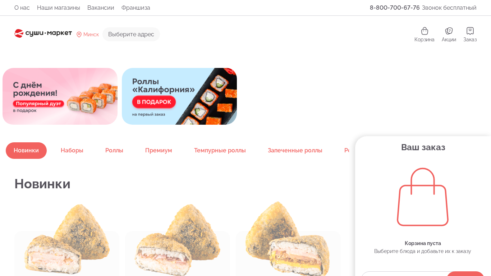Viewport: 491px width, 276px height.
Task: Open the Франшиза link
Action: click(x=136, y=8)
